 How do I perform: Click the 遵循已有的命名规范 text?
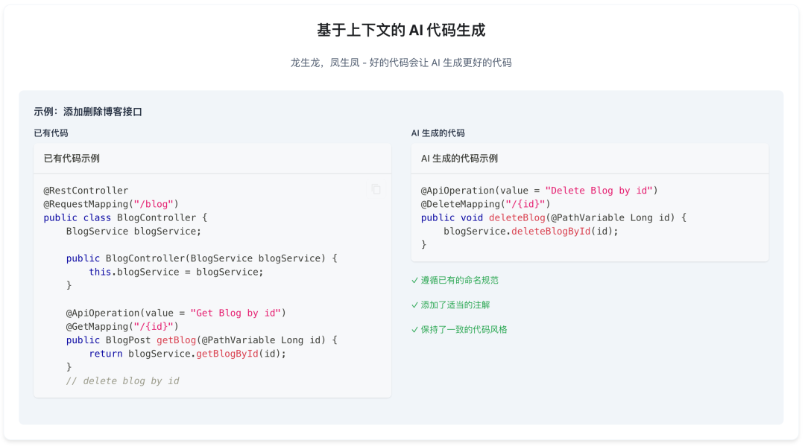[x=459, y=281]
